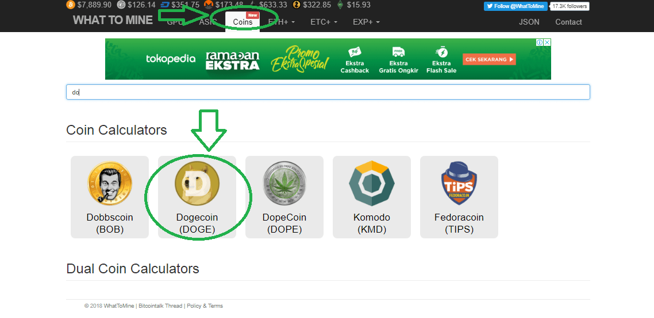The width and height of the screenshot is (654, 318).
Task: Open the Komodo (KMD) calculator
Action: [x=372, y=197]
